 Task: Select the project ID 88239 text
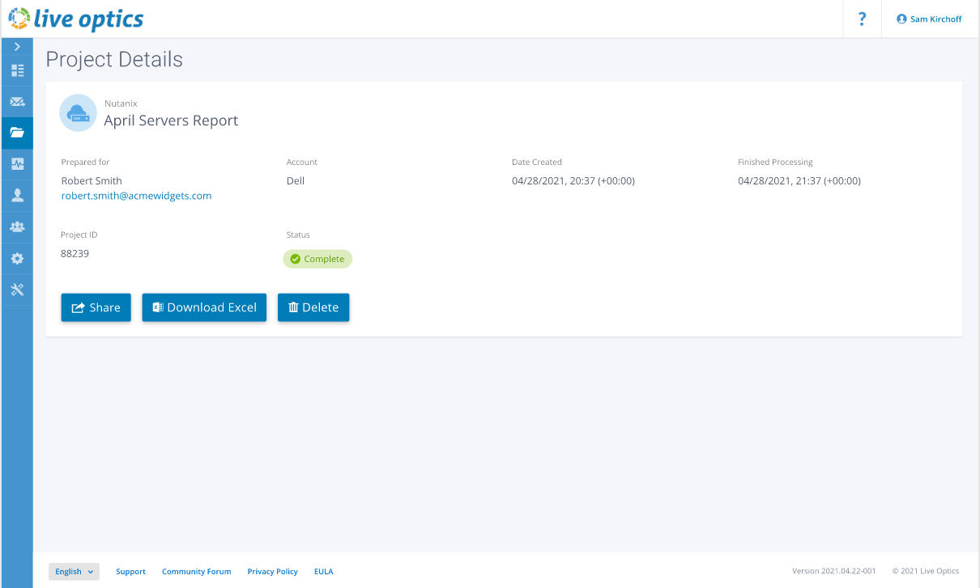(75, 253)
